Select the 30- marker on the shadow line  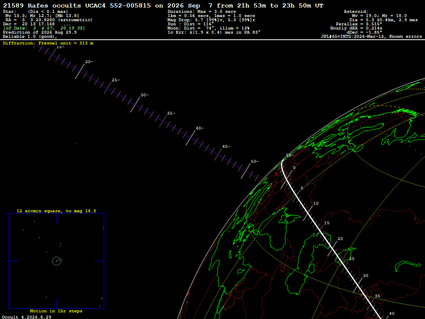[144, 95]
